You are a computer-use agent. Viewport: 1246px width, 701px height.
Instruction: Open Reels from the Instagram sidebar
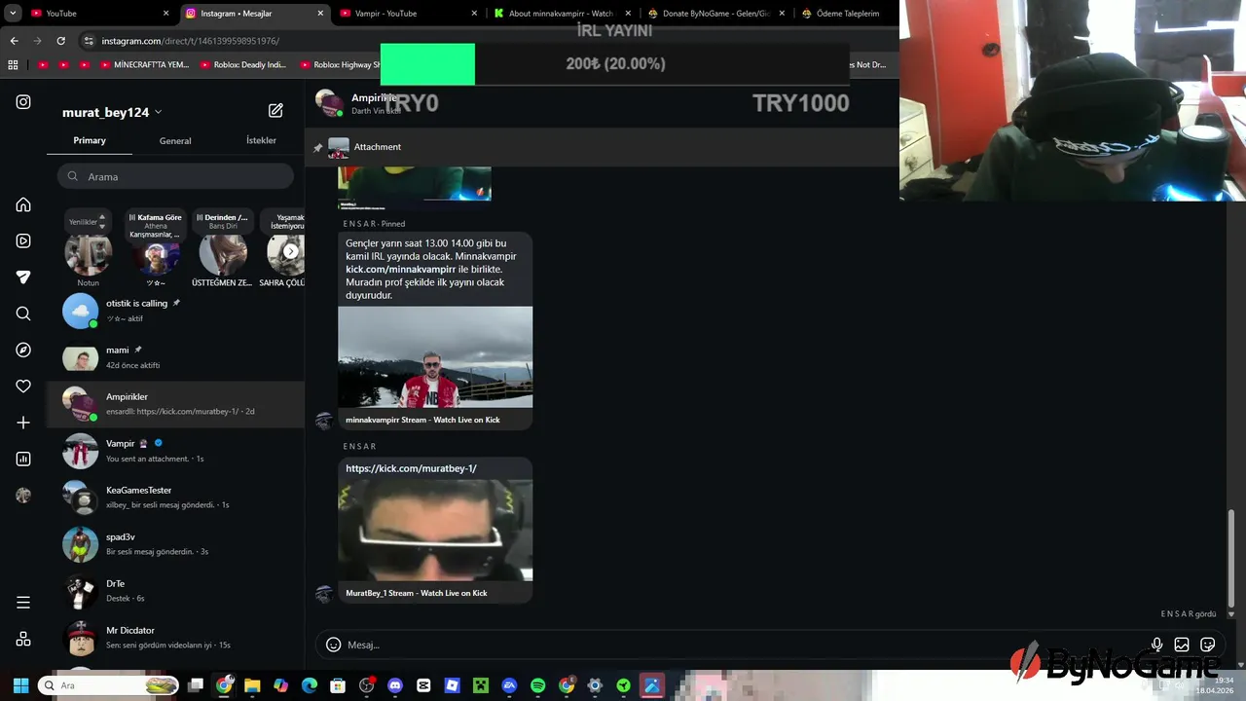23,240
